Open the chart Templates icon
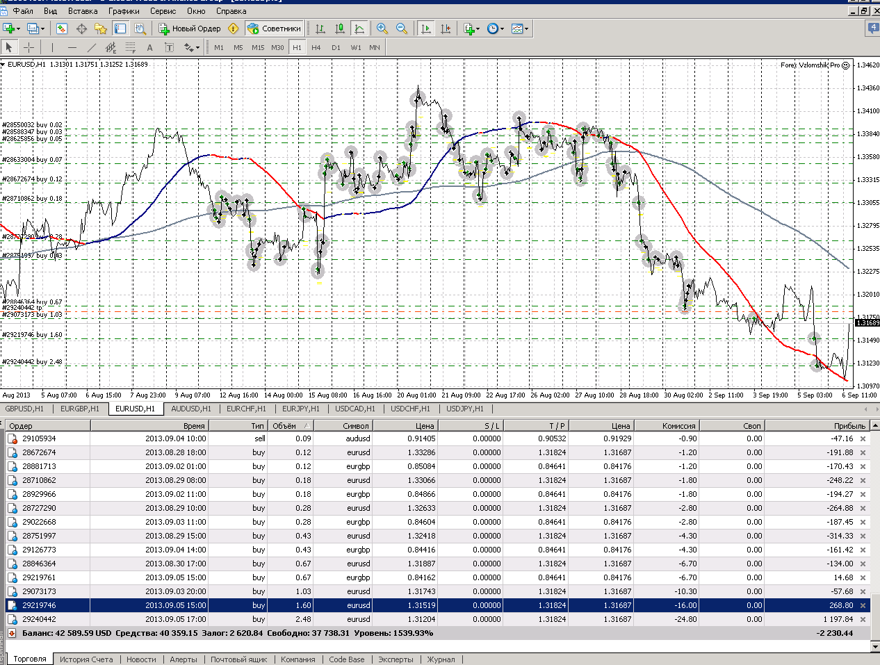The height and width of the screenshot is (665, 880). point(517,28)
